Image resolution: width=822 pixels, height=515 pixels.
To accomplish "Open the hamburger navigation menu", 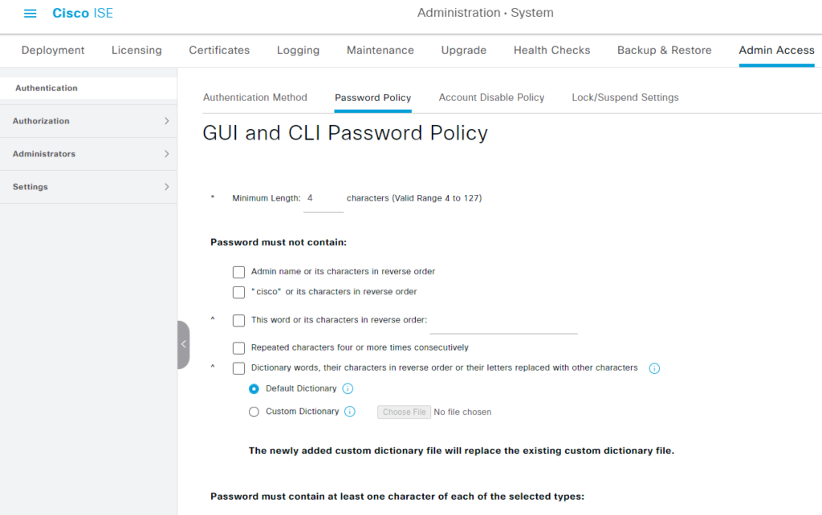I will [x=31, y=14].
